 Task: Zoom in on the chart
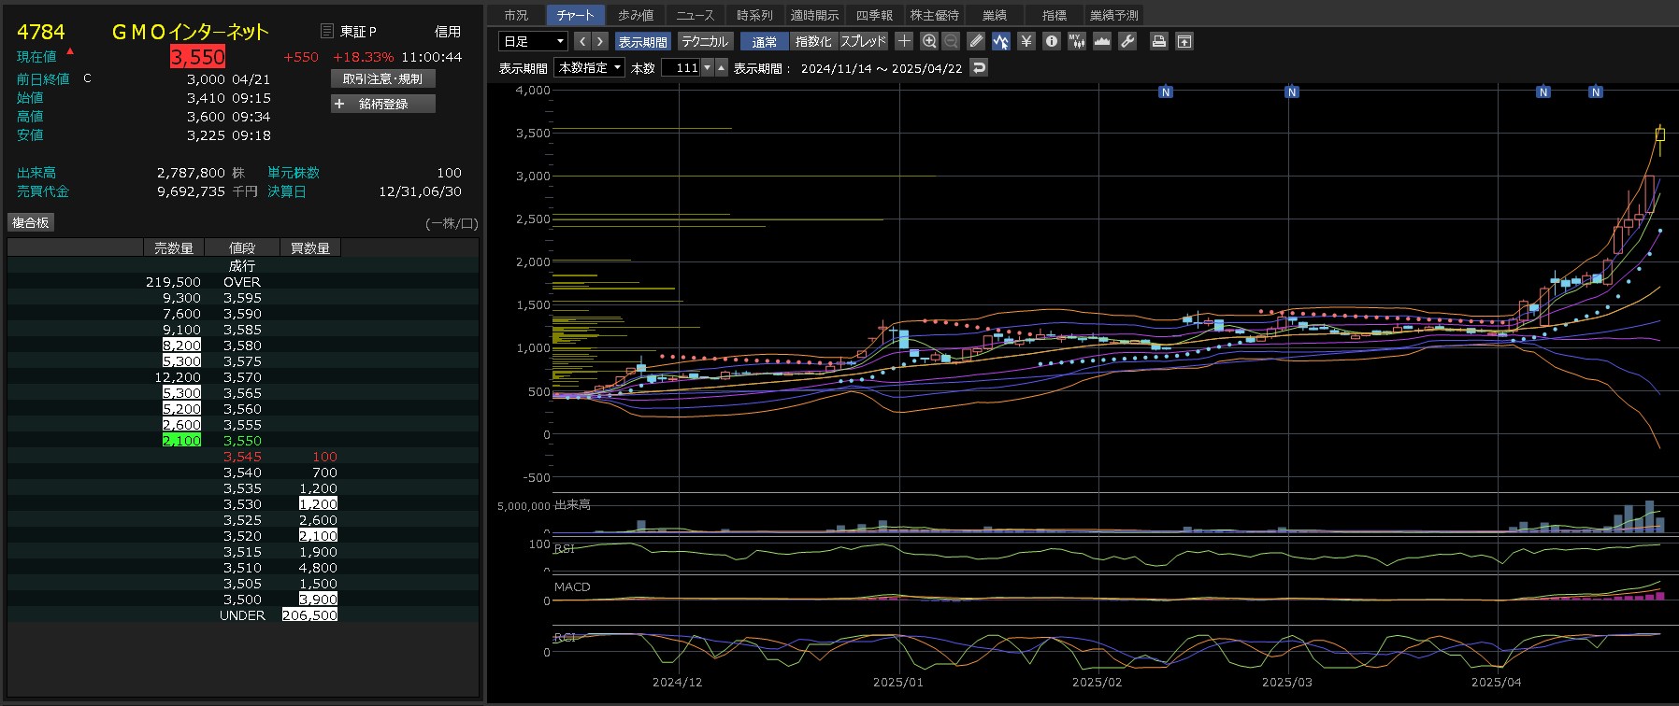pyautogui.click(x=929, y=41)
